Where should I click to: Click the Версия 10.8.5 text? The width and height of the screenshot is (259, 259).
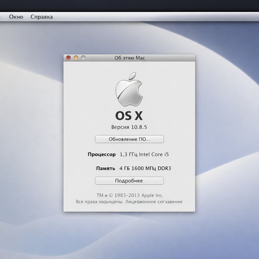coord(129,127)
